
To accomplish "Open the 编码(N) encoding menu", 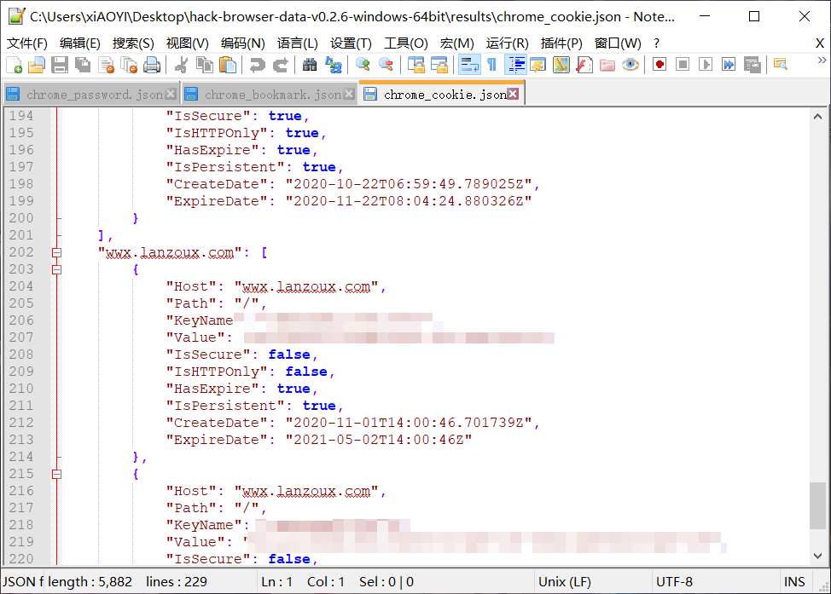I will (243, 43).
